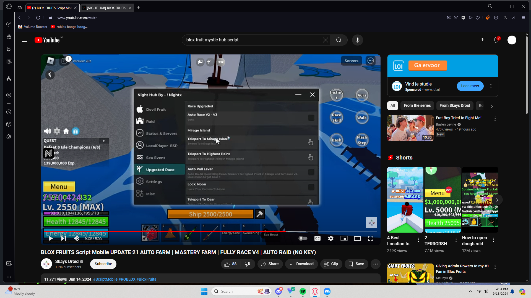Switch to the NIGHT HUB BLOX FRUITS tab
This screenshot has width=531, height=298.
106,8
